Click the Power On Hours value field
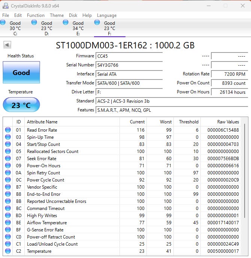The height and width of the screenshot is (258, 251). coord(230,92)
